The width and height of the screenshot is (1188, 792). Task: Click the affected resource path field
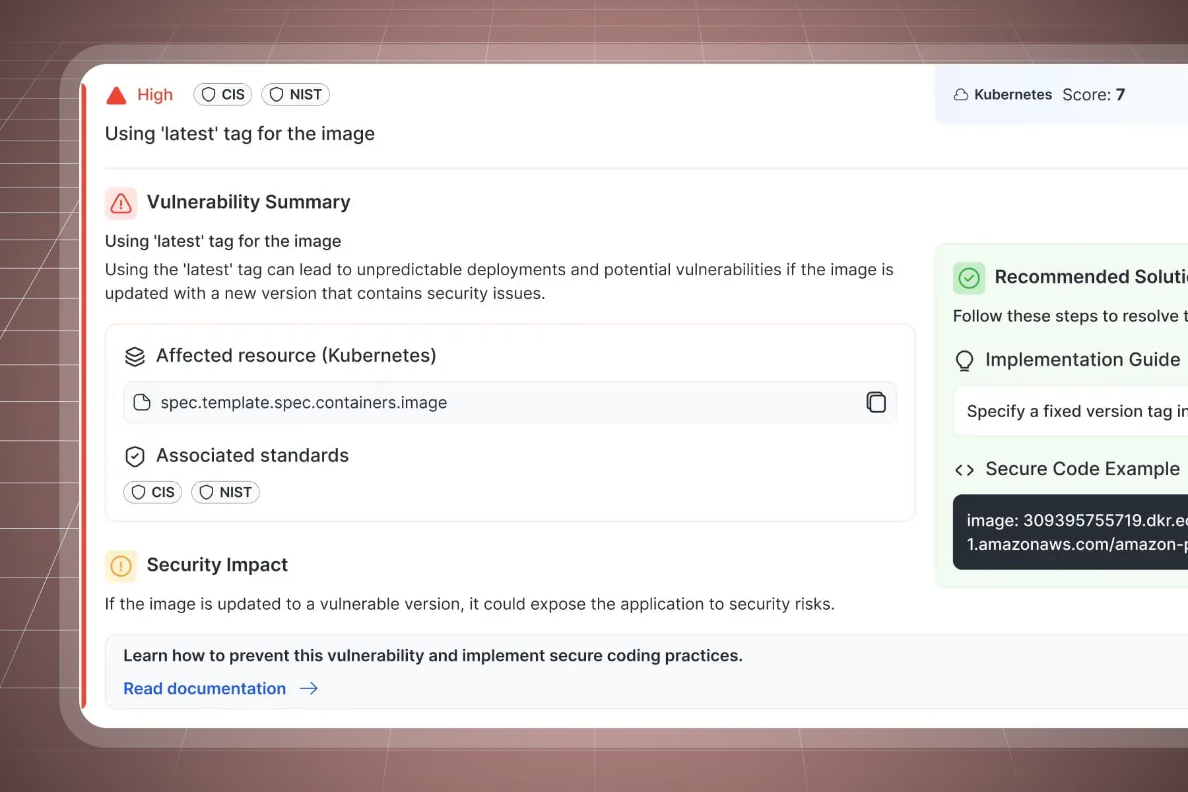[x=462, y=402]
